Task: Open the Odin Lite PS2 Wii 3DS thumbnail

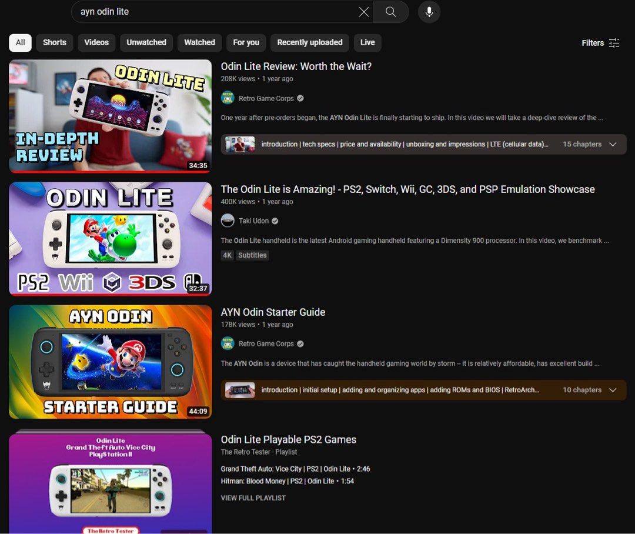Action: pos(110,239)
